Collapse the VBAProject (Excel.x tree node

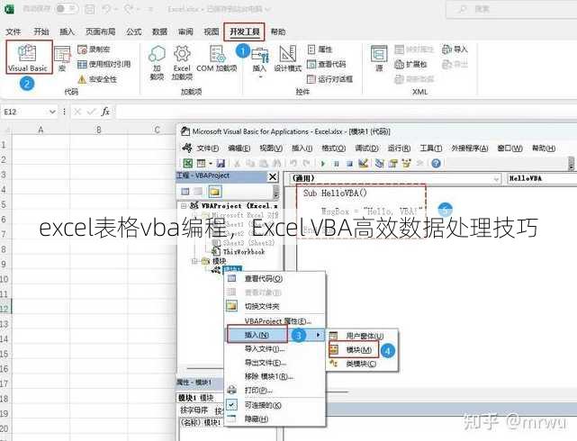click(x=184, y=206)
